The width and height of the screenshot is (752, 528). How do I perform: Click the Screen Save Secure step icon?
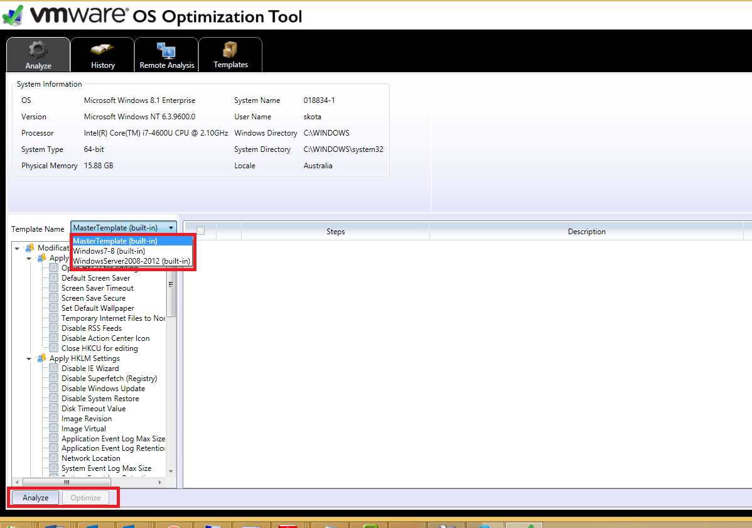54,298
